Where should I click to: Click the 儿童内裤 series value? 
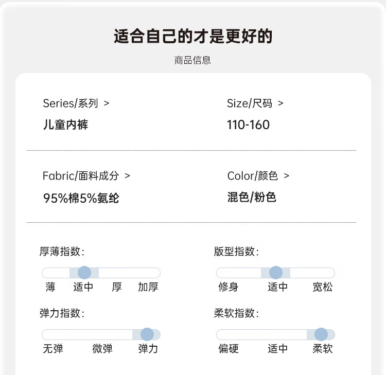[65, 125]
